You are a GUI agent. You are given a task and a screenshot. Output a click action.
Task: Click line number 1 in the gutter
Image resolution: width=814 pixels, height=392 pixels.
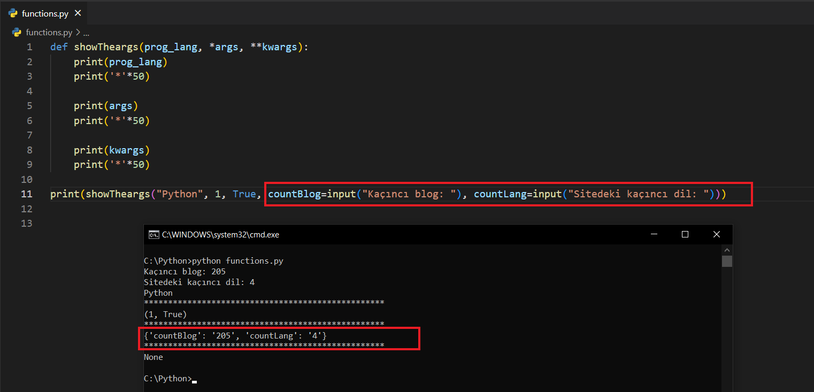click(29, 47)
